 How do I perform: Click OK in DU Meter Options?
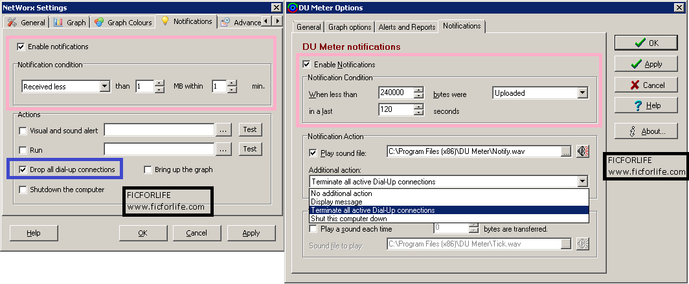coord(646,43)
